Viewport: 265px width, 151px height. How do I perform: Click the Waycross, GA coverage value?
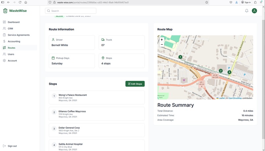pyautogui.click(x=246, y=120)
